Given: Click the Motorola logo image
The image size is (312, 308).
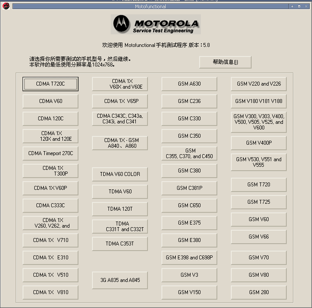Looking at the screenshot, I should [x=156, y=24].
